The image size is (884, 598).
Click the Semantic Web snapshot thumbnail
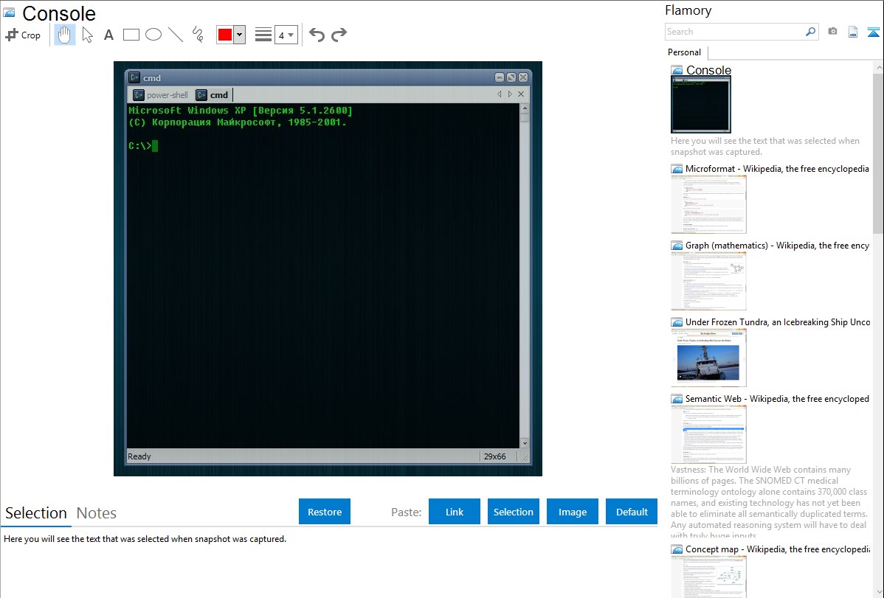click(x=708, y=434)
